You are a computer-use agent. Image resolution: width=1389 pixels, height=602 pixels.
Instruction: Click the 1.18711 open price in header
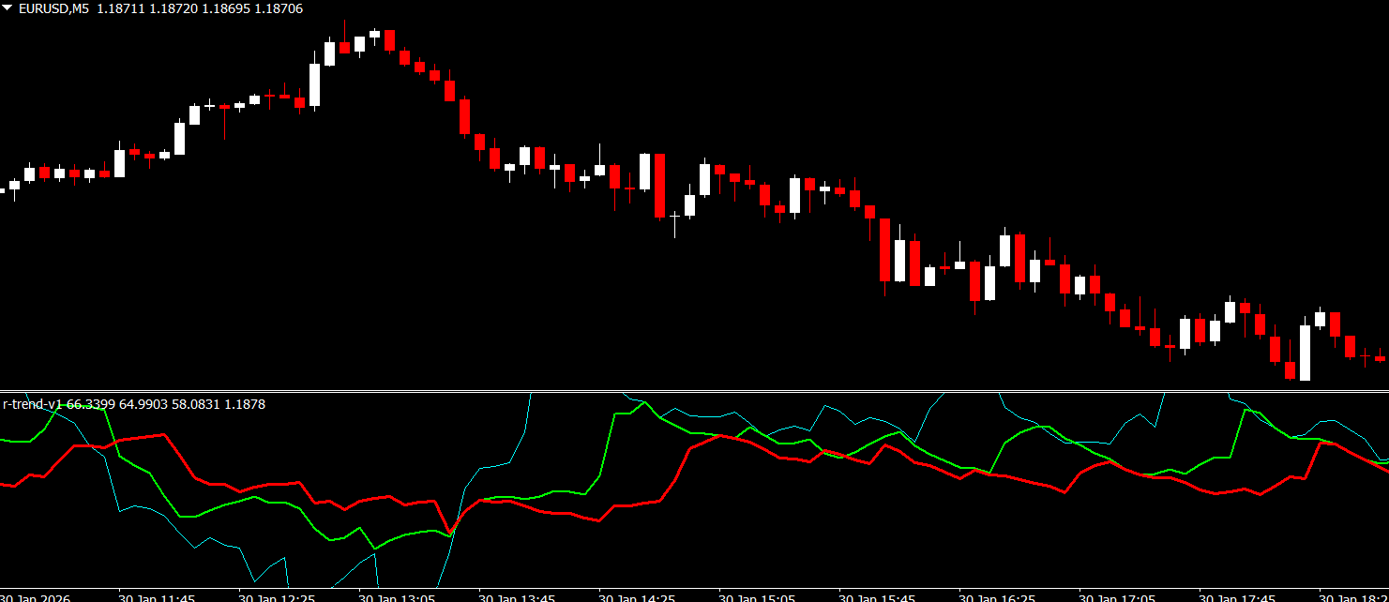point(118,8)
